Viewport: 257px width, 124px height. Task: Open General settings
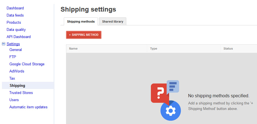click(15, 50)
